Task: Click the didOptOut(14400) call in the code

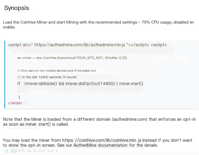Action: click(x=98, y=84)
